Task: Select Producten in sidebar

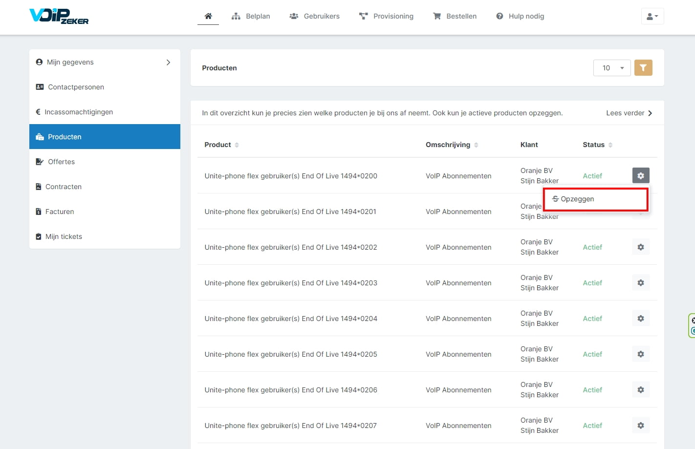Action: click(x=105, y=137)
